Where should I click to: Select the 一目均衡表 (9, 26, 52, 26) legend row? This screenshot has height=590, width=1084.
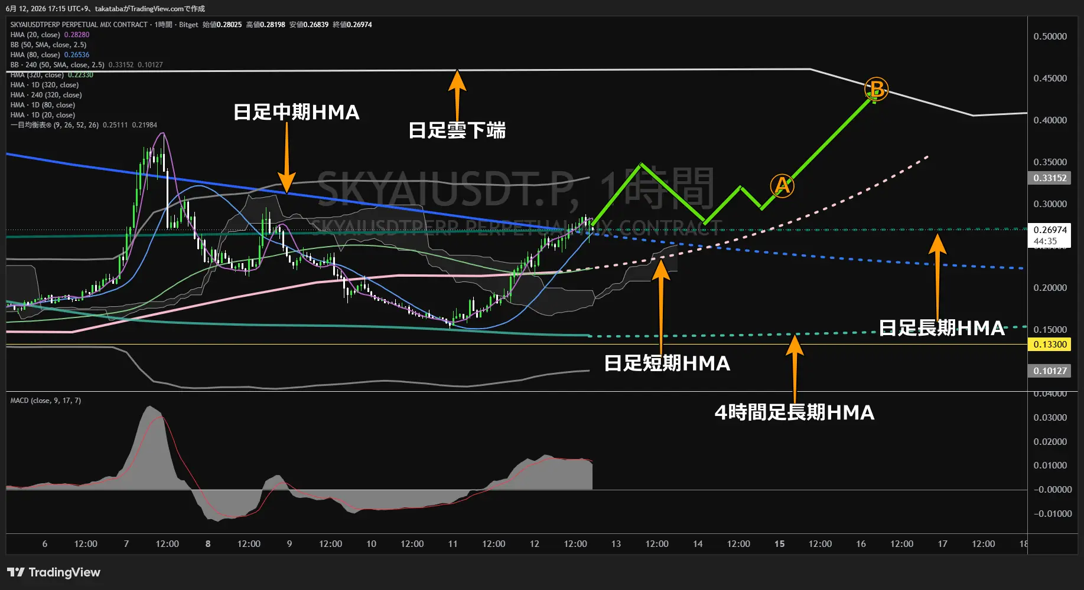[x=83, y=125]
